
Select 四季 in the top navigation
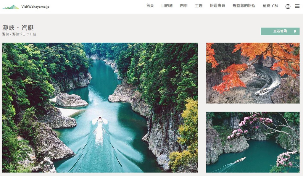(183, 6)
